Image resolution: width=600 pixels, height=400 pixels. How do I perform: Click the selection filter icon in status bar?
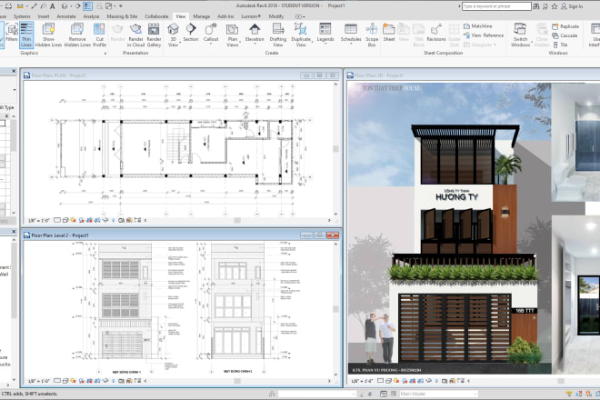(x=568, y=394)
